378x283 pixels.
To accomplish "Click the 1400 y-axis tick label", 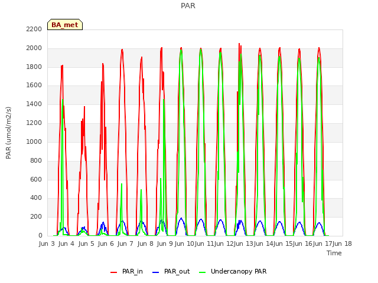I will [34, 104].
